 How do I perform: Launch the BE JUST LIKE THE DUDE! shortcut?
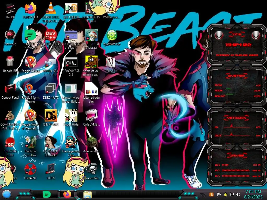[92, 35]
